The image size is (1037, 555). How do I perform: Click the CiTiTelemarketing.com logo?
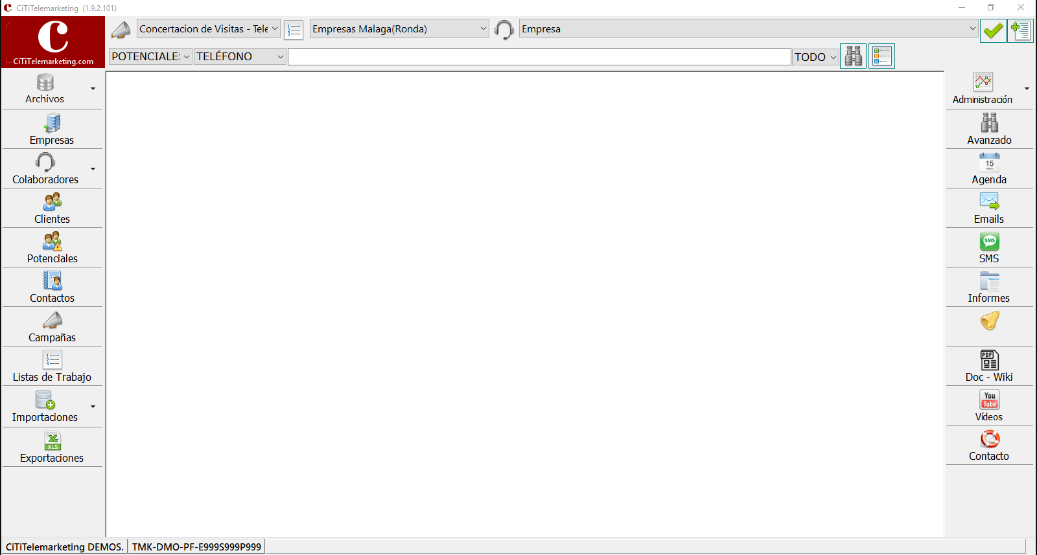point(53,42)
